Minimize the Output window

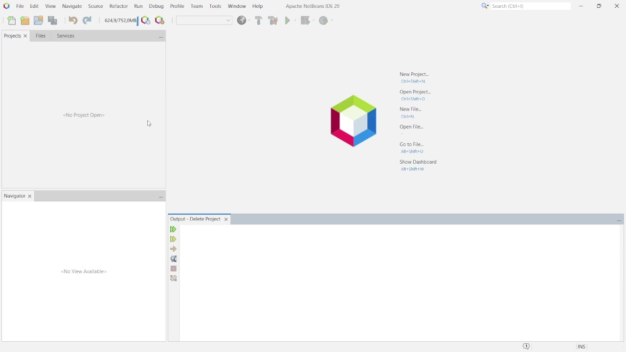pos(619,220)
